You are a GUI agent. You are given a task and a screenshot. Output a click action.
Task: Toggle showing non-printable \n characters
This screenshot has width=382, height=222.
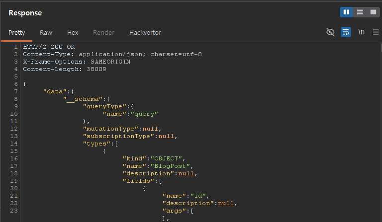coord(362,32)
